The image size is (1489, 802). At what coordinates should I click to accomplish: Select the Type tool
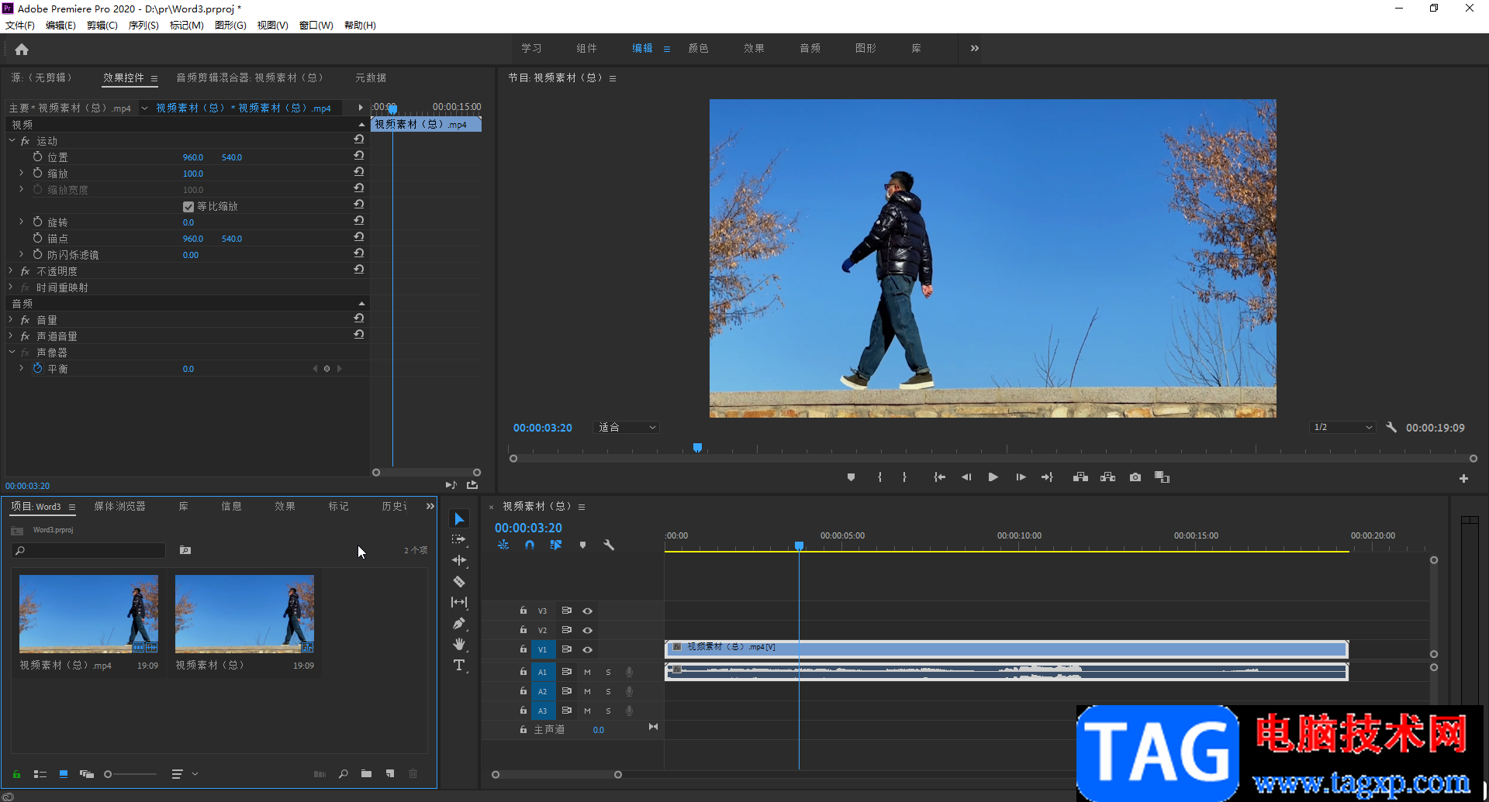459,665
